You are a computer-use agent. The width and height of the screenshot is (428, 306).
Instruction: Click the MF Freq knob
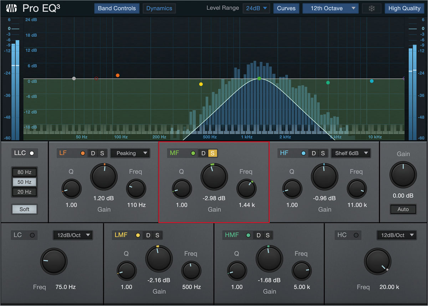[246, 189]
